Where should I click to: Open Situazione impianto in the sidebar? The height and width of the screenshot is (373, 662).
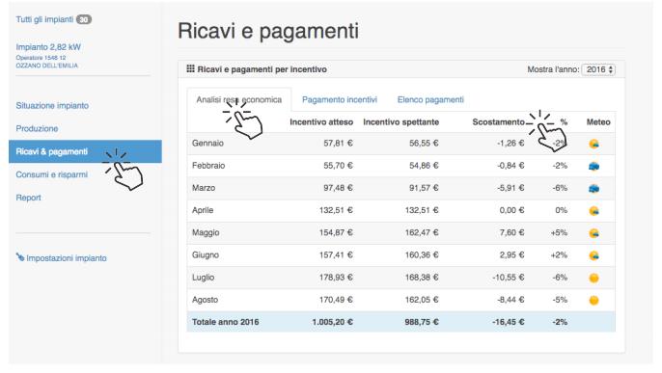[52, 105]
